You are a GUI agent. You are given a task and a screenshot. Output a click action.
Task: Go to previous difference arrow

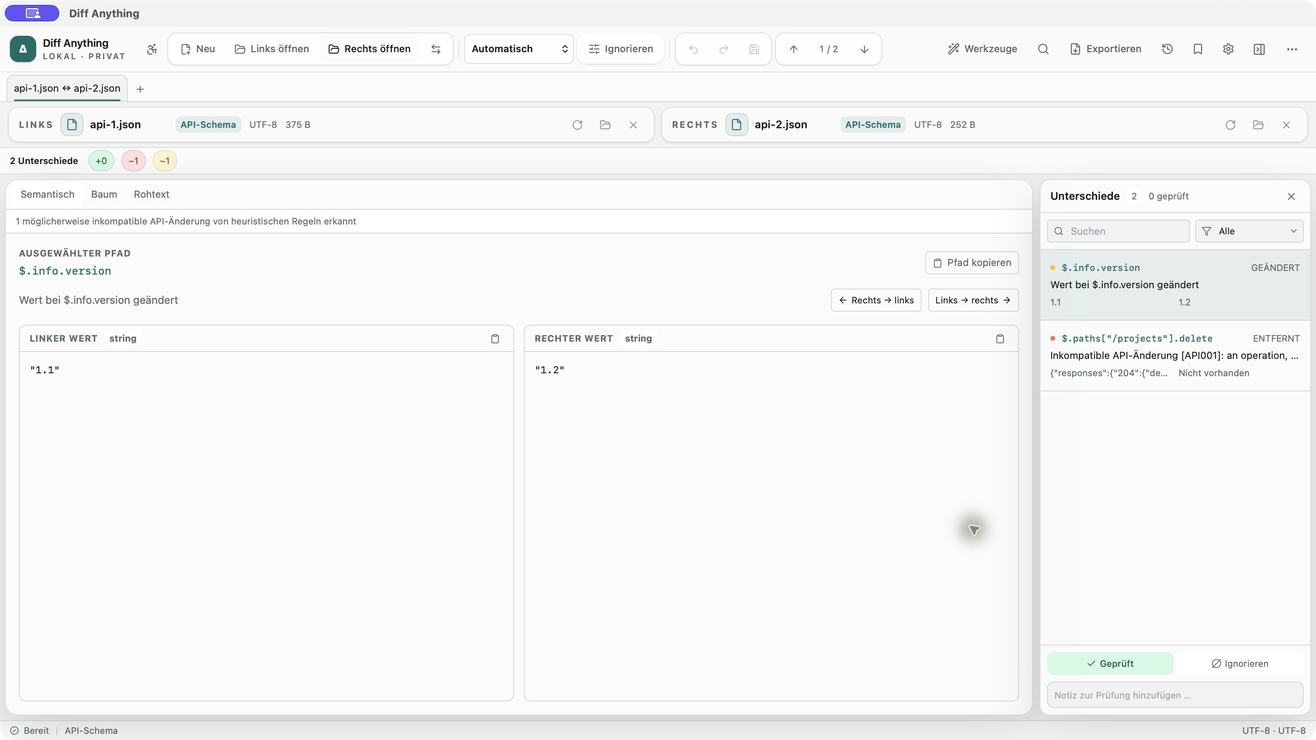793,49
